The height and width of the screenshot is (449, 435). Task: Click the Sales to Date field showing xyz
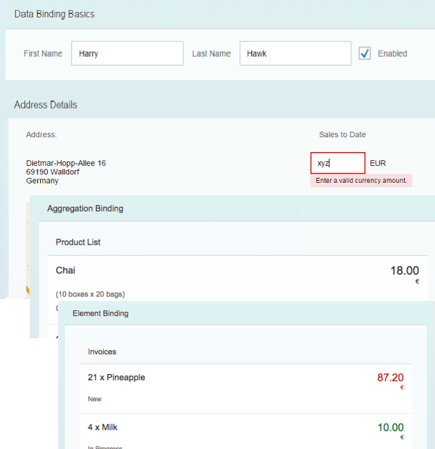tap(338, 163)
